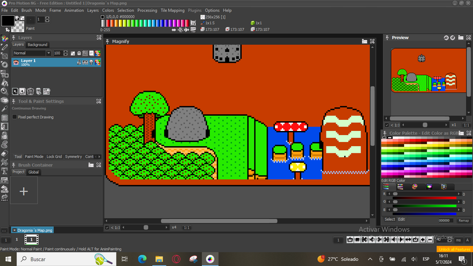Toggle the A button in the timeline

pyautogui.click(x=468, y=240)
